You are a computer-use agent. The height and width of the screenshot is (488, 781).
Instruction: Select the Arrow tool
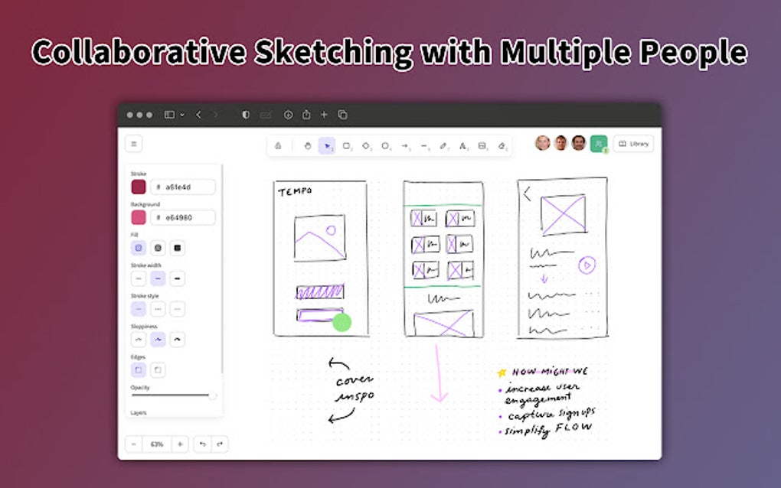coord(404,145)
